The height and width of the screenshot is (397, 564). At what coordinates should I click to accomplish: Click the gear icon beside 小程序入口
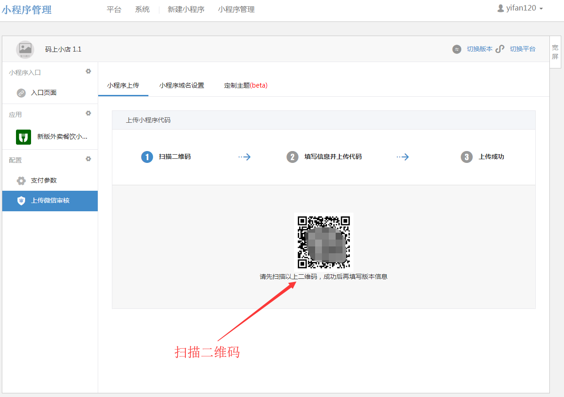coord(89,71)
